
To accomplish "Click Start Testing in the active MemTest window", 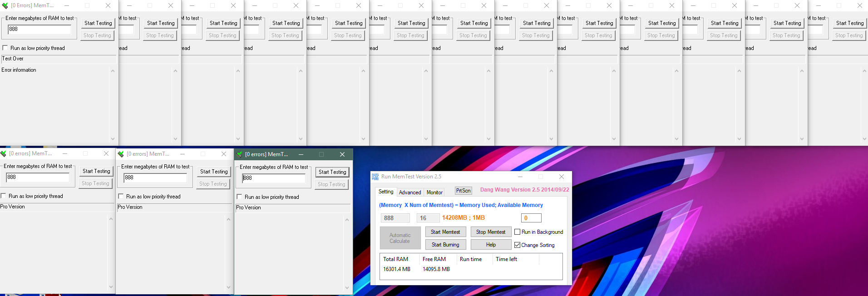I will point(332,172).
